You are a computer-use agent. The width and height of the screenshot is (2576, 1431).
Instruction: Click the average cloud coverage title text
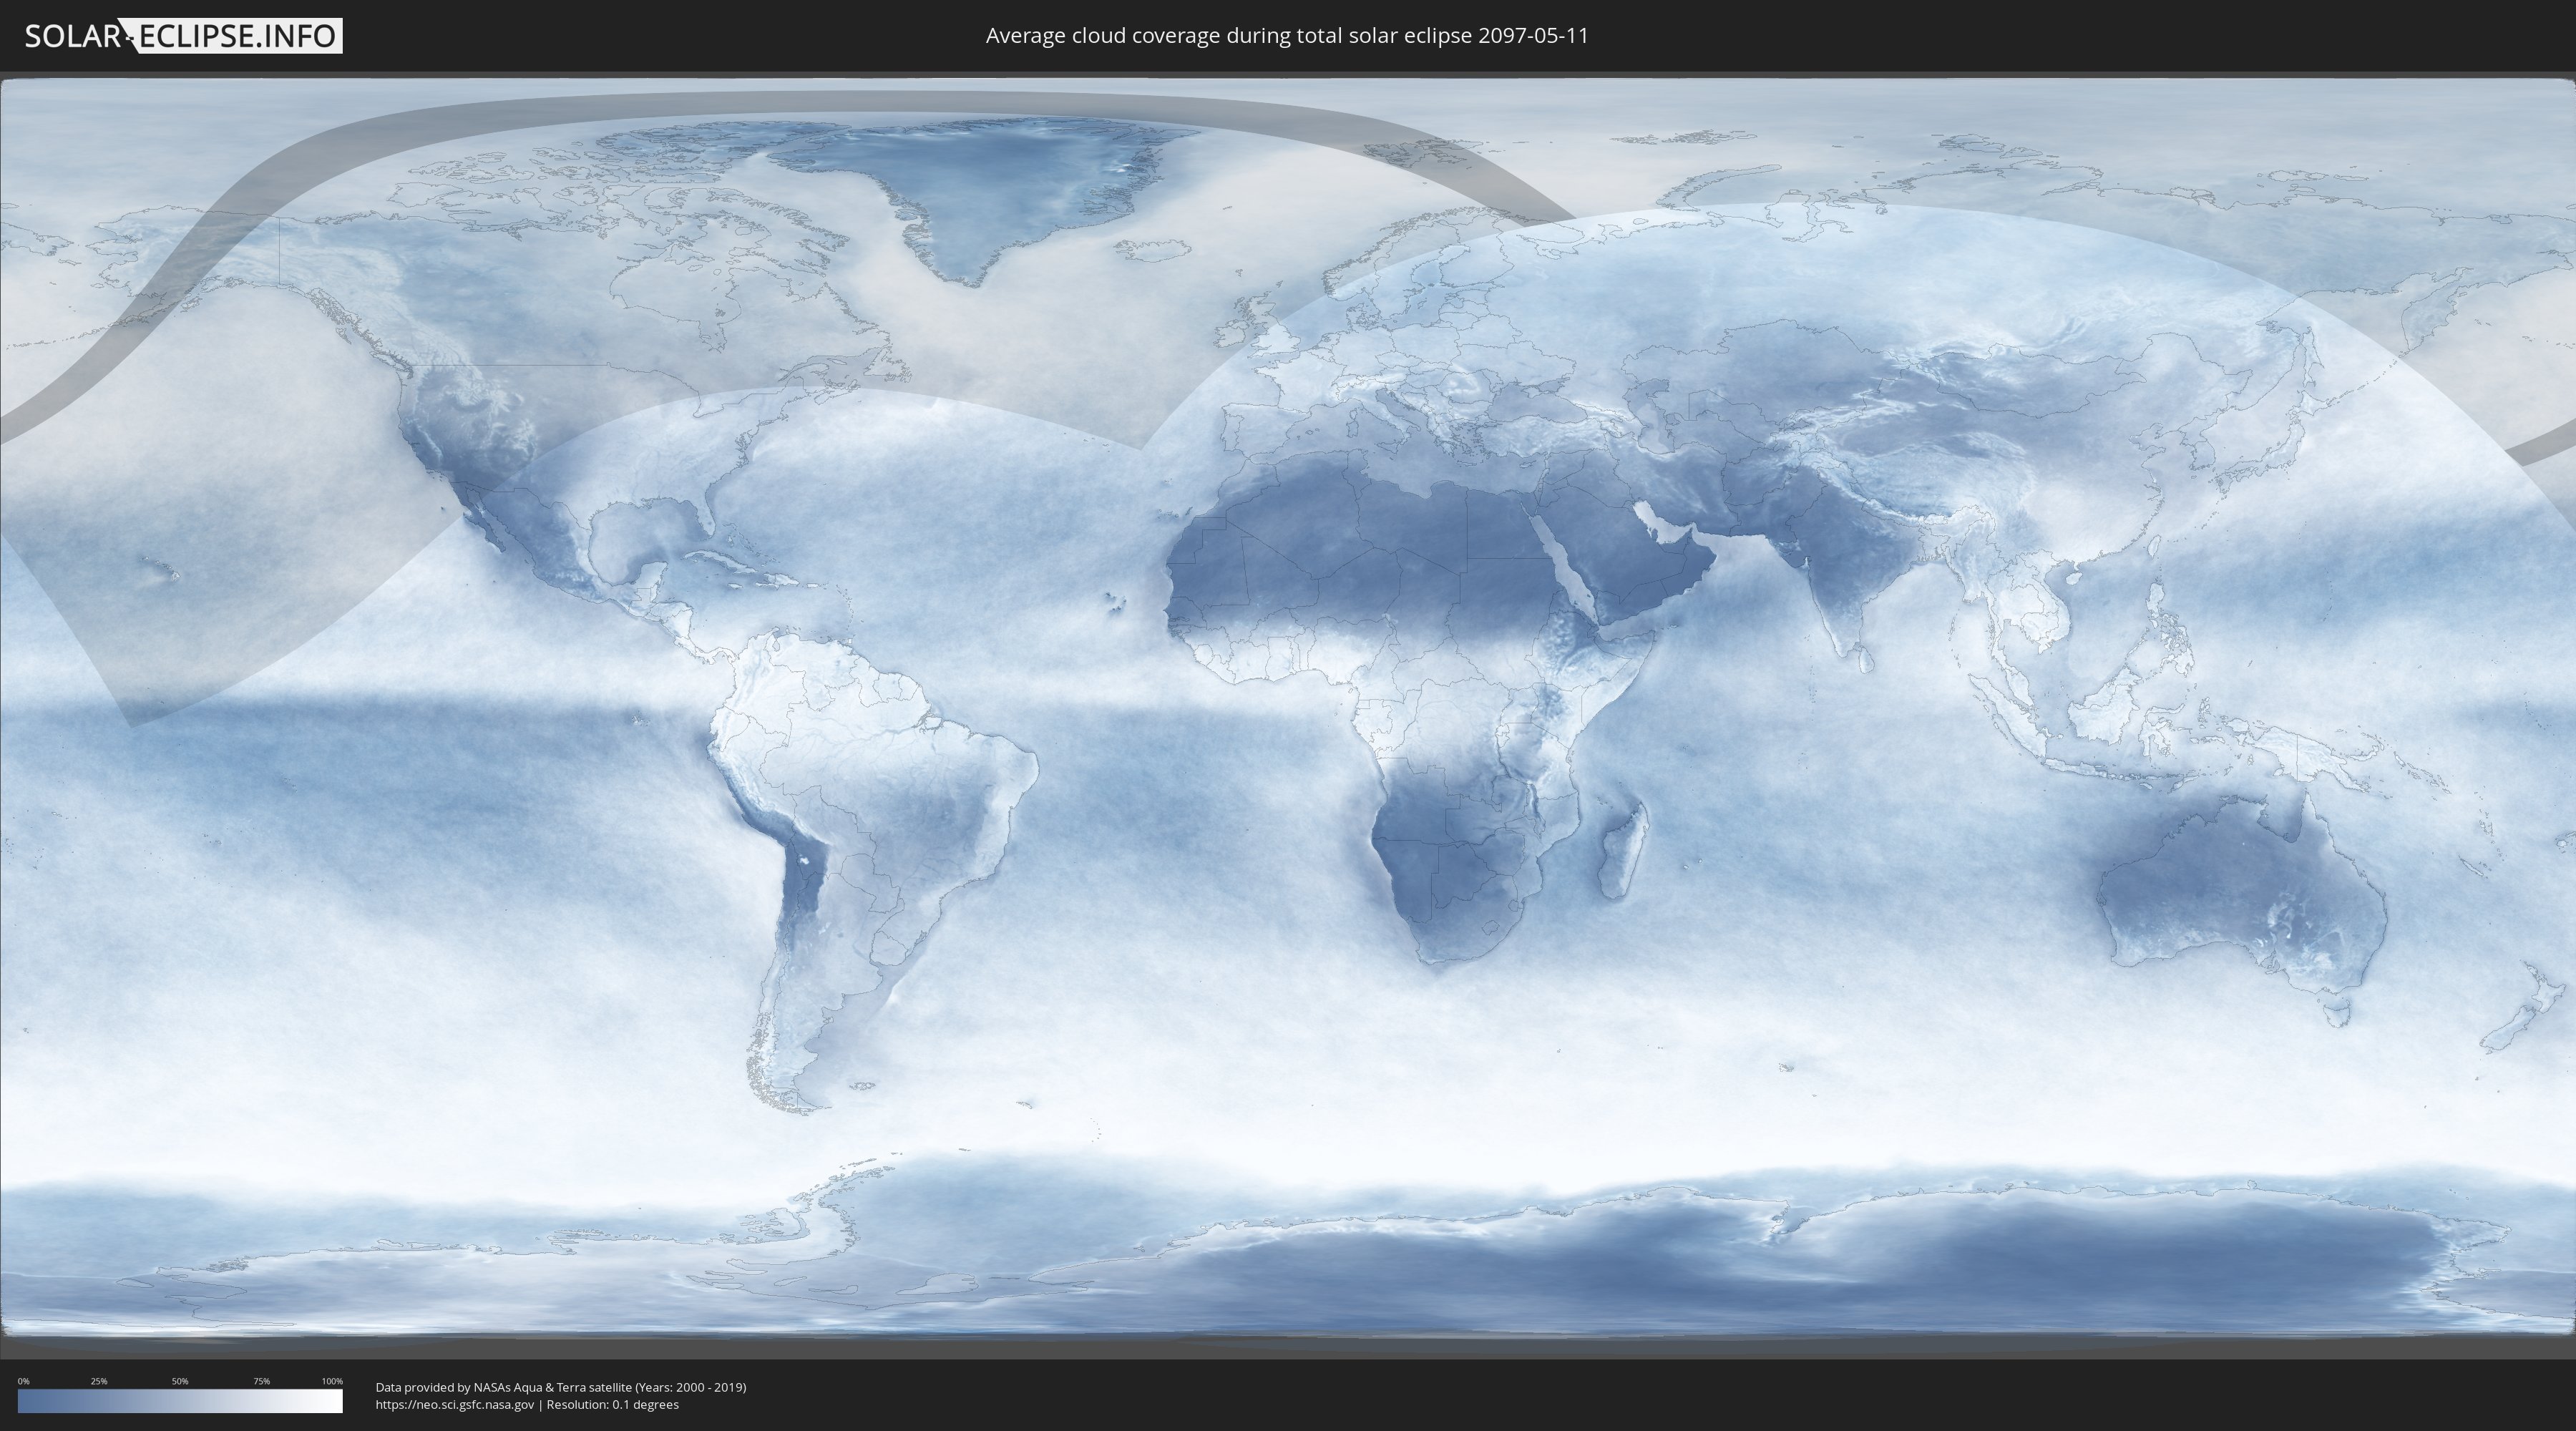(1287, 36)
